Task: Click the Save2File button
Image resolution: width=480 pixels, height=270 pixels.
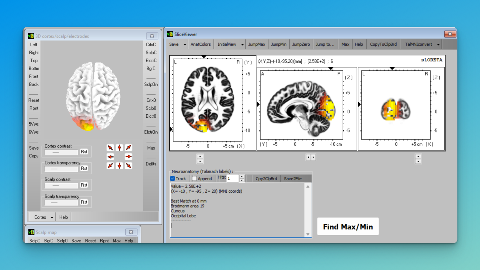Action: [292, 178]
